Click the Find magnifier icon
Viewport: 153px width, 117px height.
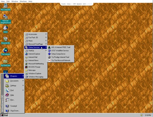(7, 90)
